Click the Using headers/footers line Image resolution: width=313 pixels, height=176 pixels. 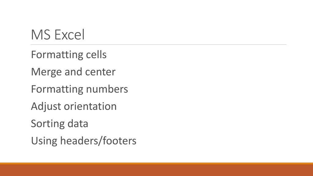[x=83, y=141]
